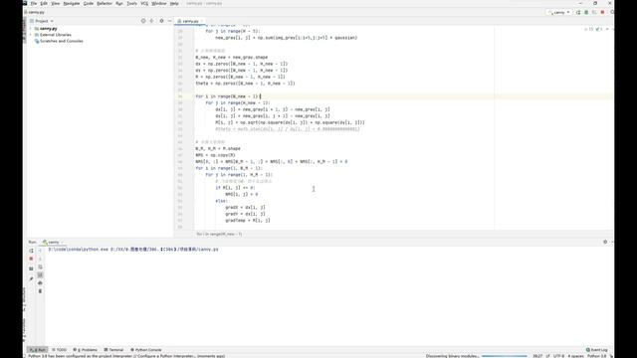Rerun canny from Run panel
Image resolution: width=637 pixels, height=358 pixels.
click(x=31, y=251)
